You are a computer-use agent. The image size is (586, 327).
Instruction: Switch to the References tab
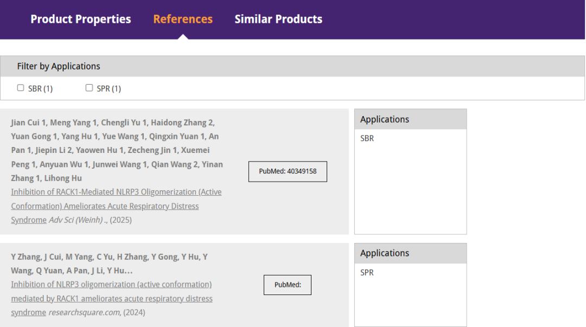pos(183,20)
